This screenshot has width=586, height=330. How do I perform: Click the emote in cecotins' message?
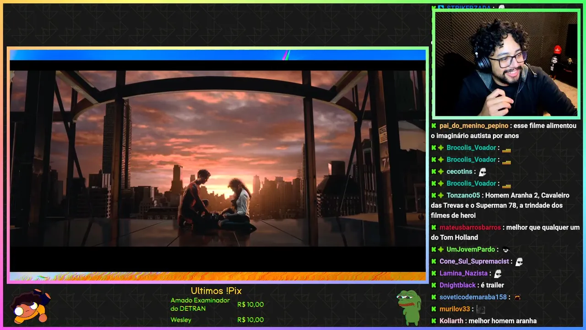point(482,171)
